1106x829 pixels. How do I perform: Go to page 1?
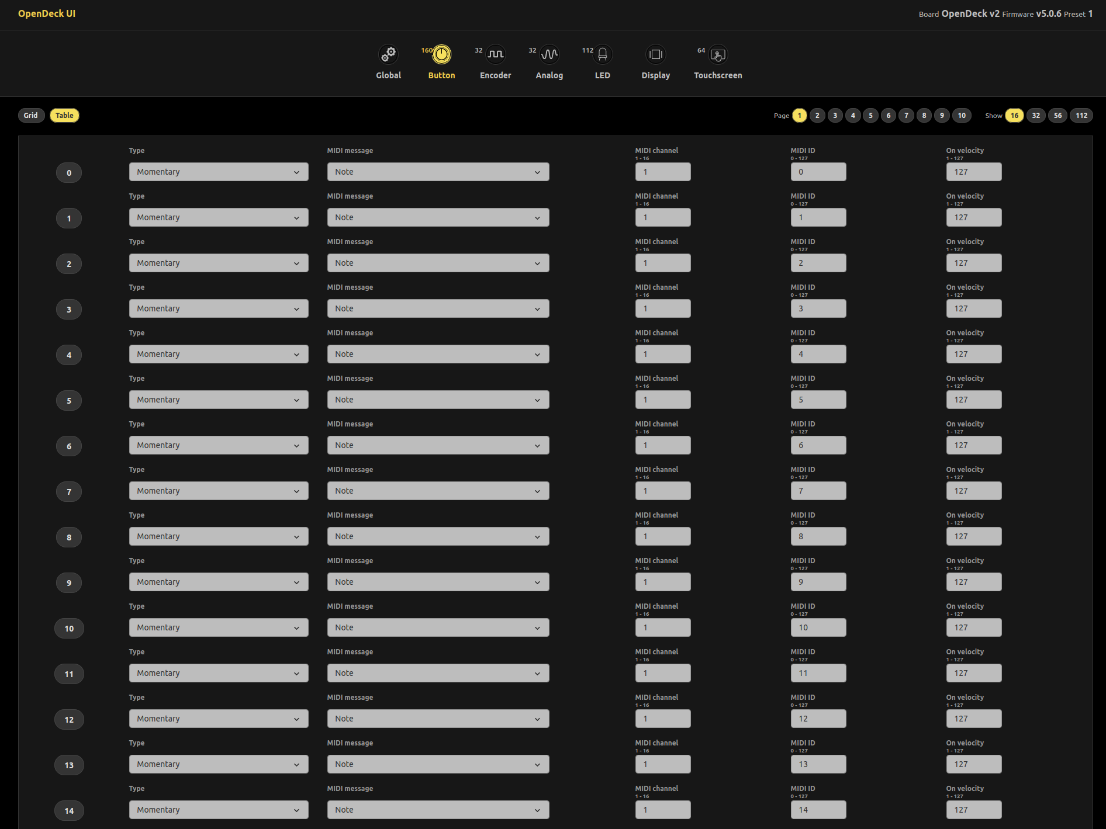800,116
